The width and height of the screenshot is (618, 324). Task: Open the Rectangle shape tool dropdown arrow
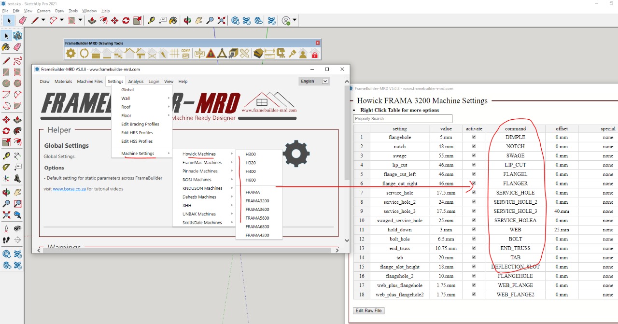(80, 20)
